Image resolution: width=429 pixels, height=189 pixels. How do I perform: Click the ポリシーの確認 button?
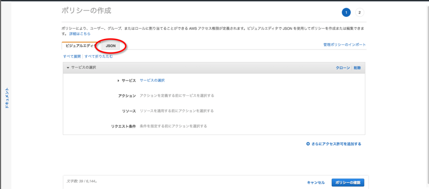point(348,182)
